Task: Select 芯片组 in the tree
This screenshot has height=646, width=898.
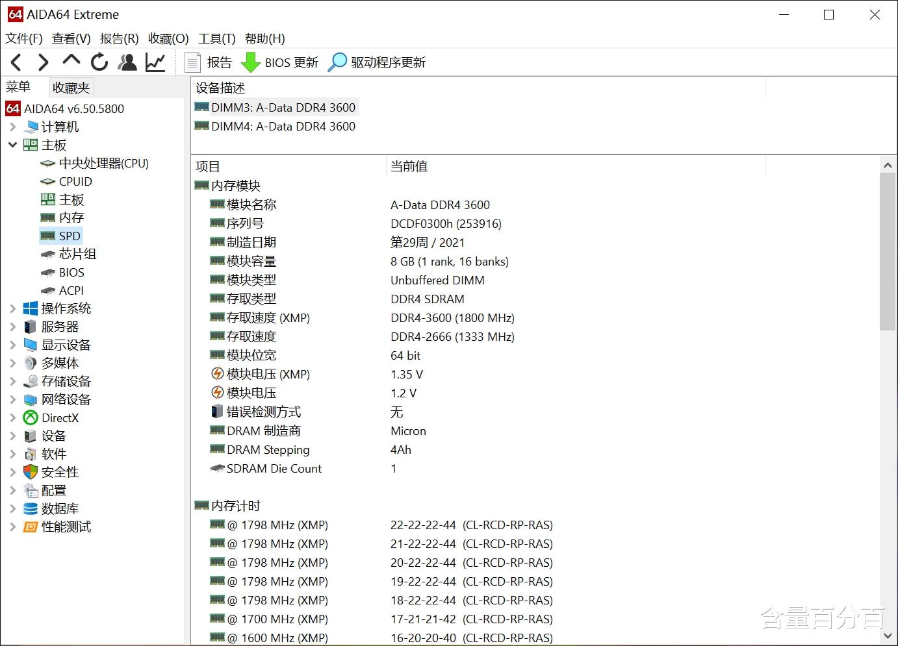Action: [78, 254]
